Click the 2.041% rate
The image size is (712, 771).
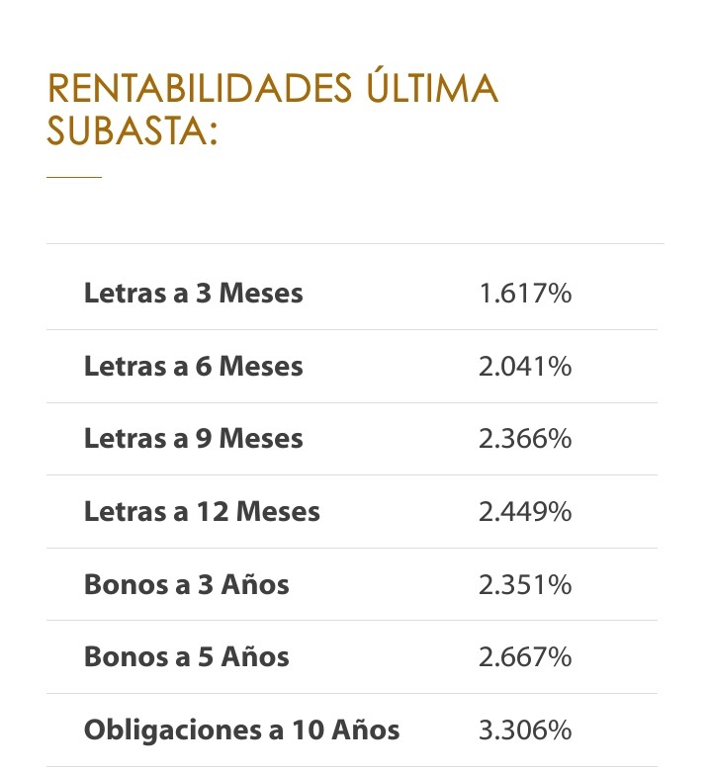click(525, 367)
